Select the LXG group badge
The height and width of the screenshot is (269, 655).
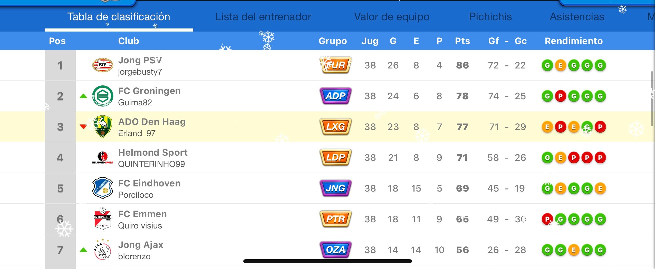(335, 127)
